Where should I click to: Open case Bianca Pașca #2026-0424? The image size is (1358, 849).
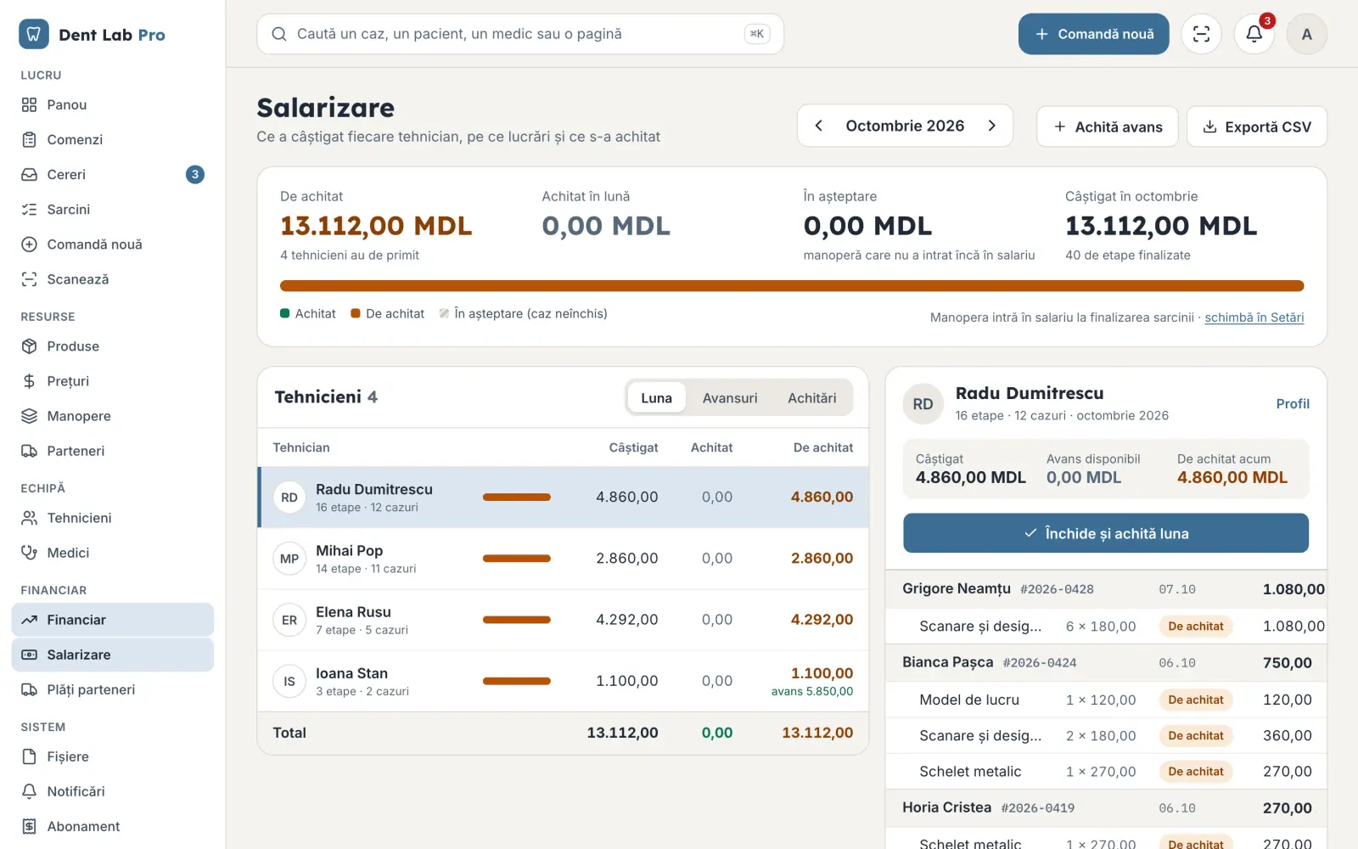1106,663
